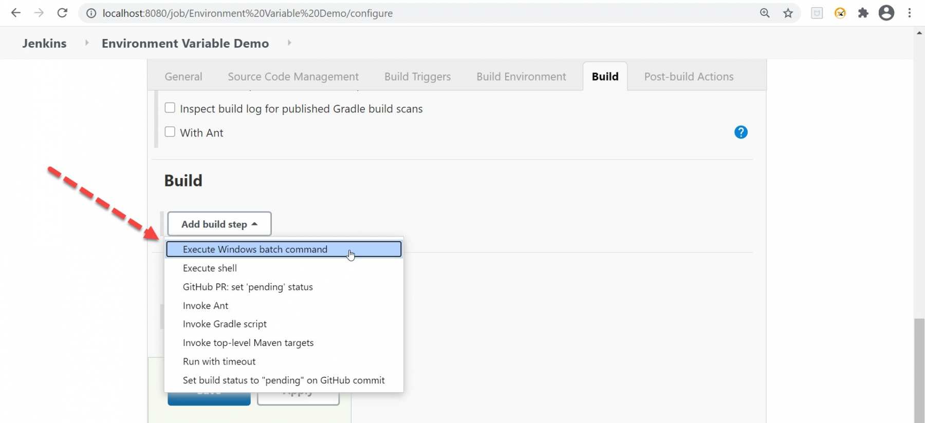
Task: Go back with the browser back arrow
Action: 16,13
